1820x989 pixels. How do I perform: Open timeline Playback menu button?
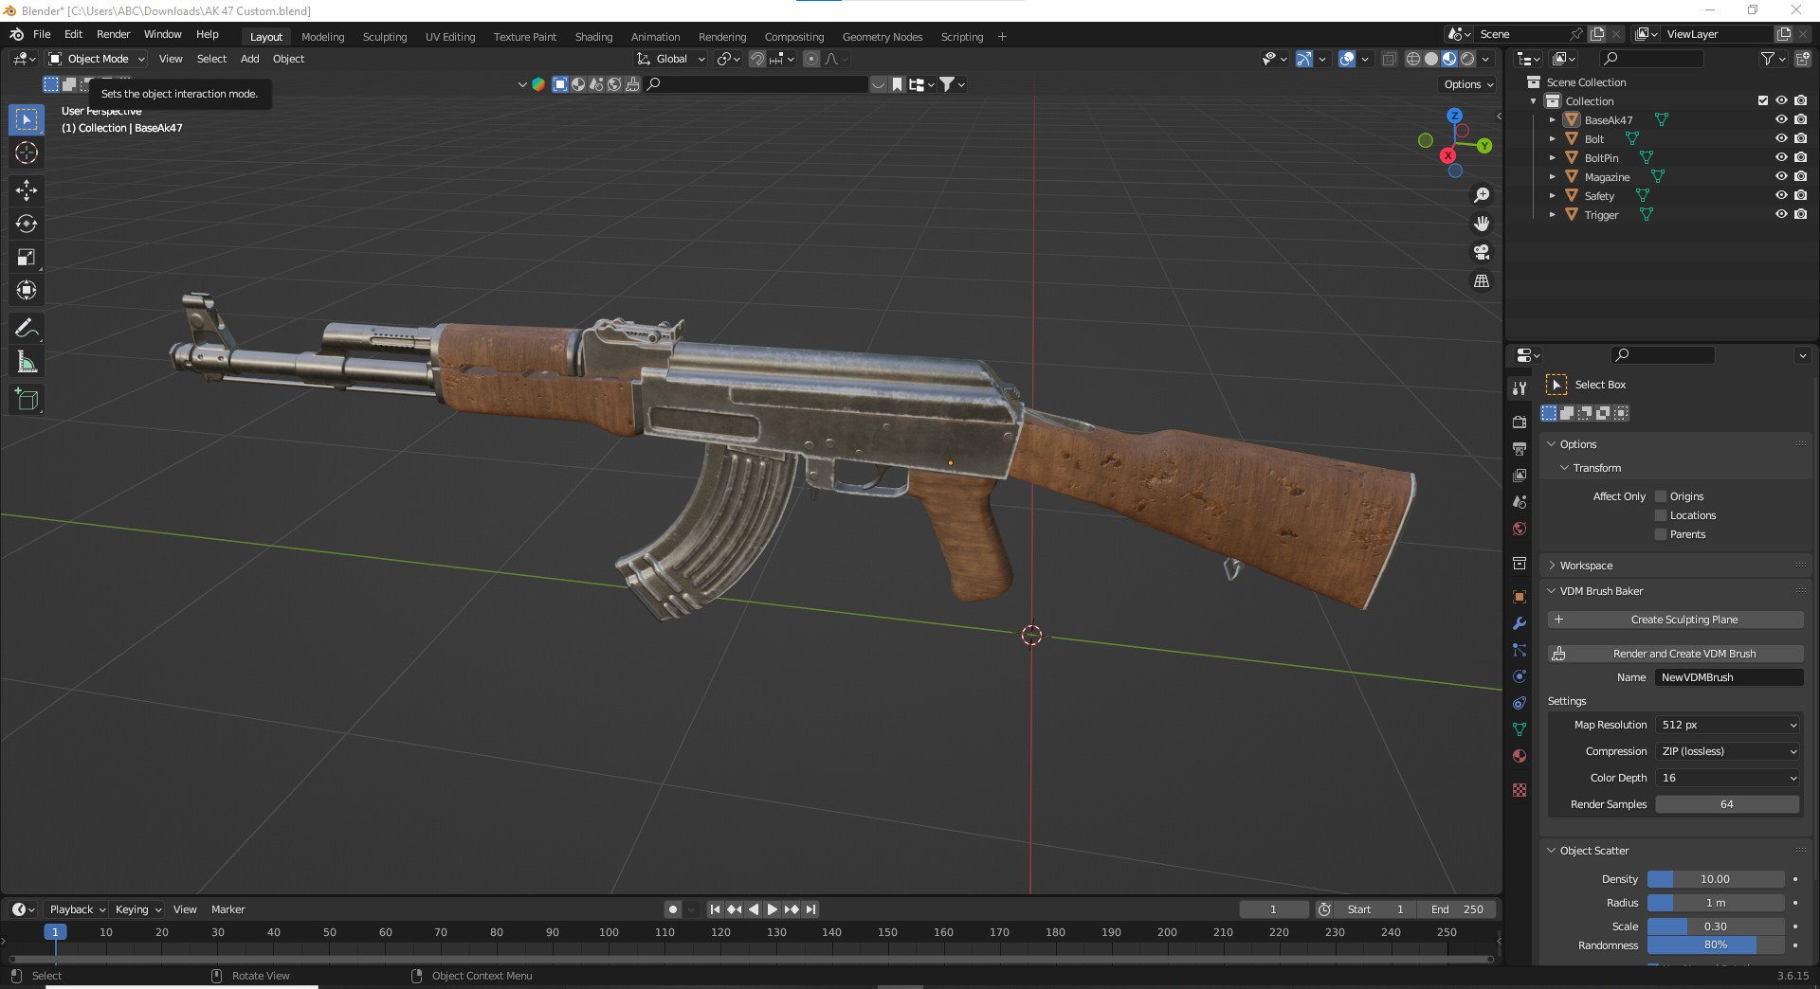point(77,909)
